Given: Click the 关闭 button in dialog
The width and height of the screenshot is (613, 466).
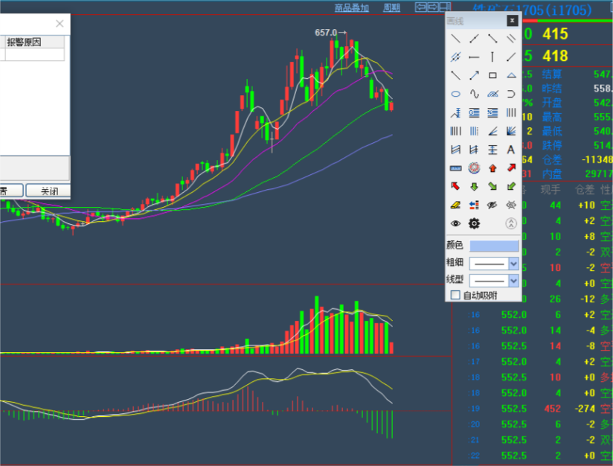Looking at the screenshot, I should point(49,191).
